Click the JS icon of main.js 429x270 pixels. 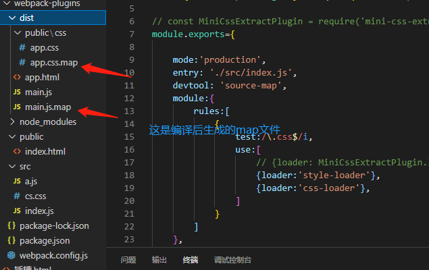click(x=17, y=92)
